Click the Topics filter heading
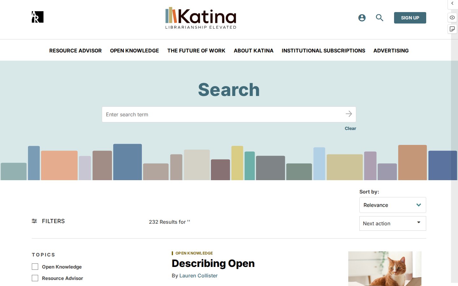This screenshot has height=286, width=458. [x=44, y=255]
